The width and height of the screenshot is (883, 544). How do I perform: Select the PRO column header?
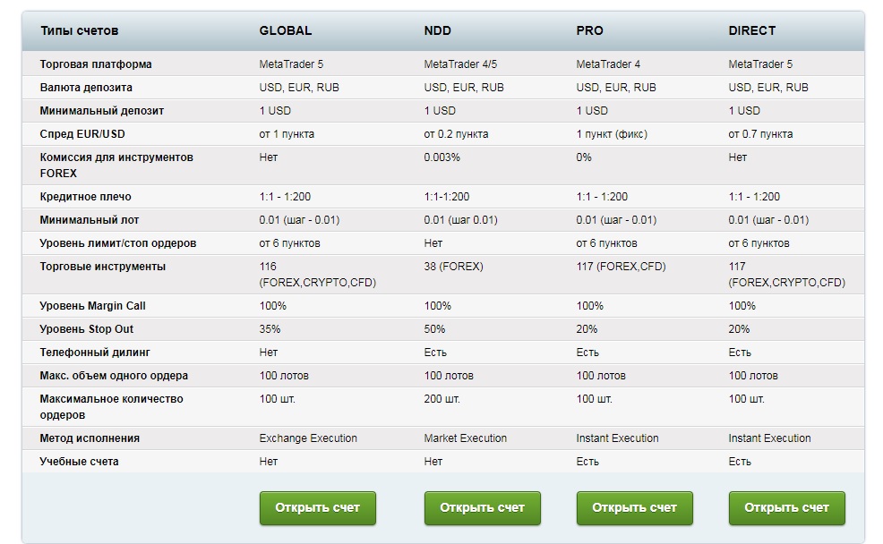click(587, 30)
